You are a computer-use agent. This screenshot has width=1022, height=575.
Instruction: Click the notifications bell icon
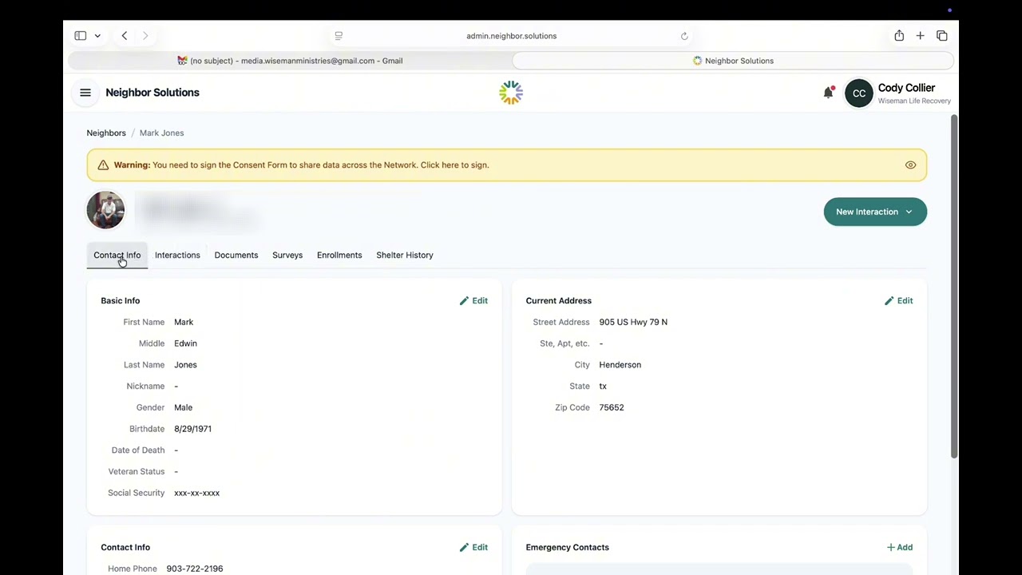point(828,93)
